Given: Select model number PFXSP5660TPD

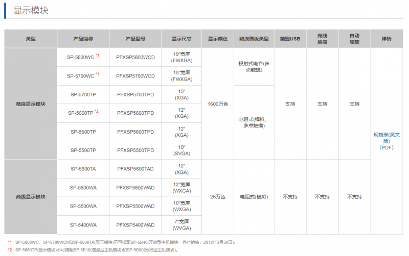Looking at the screenshot, I should (x=135, y=113).
